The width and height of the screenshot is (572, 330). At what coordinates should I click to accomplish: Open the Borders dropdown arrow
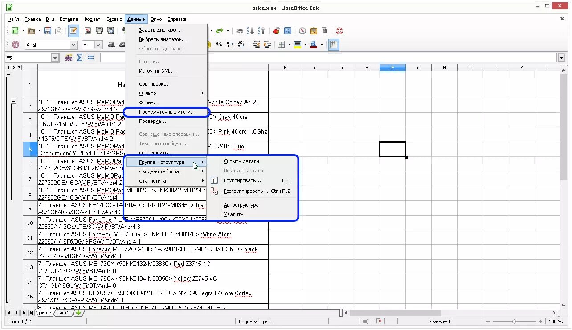[x=290, y=45]
